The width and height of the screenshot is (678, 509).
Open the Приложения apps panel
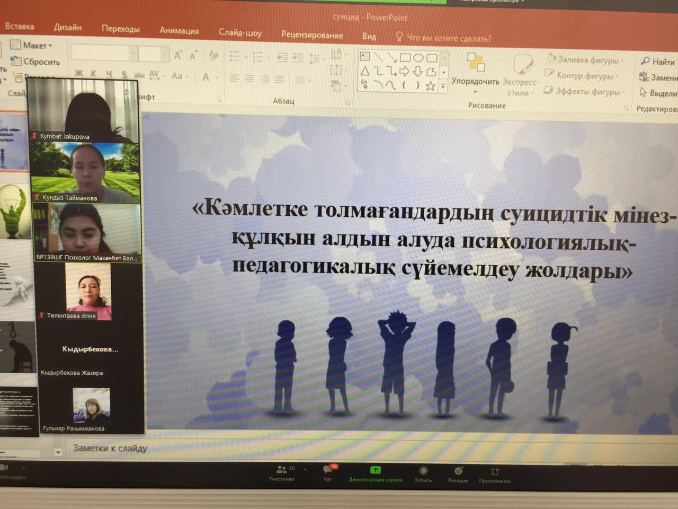tap(495, 473)
